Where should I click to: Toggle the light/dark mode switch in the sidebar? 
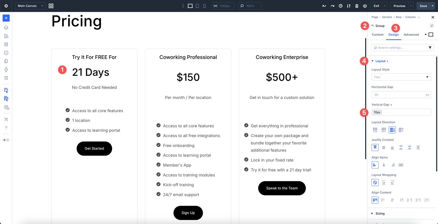click(6, 140)
